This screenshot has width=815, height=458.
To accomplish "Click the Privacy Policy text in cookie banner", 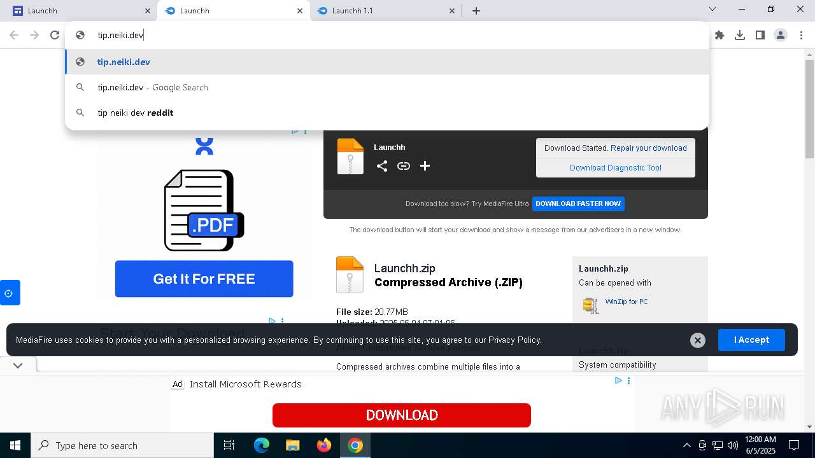I will point(514,340).
